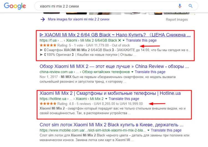Open the dropdown arrow beside china-review.com.ua URL

[x=132, y=72]
